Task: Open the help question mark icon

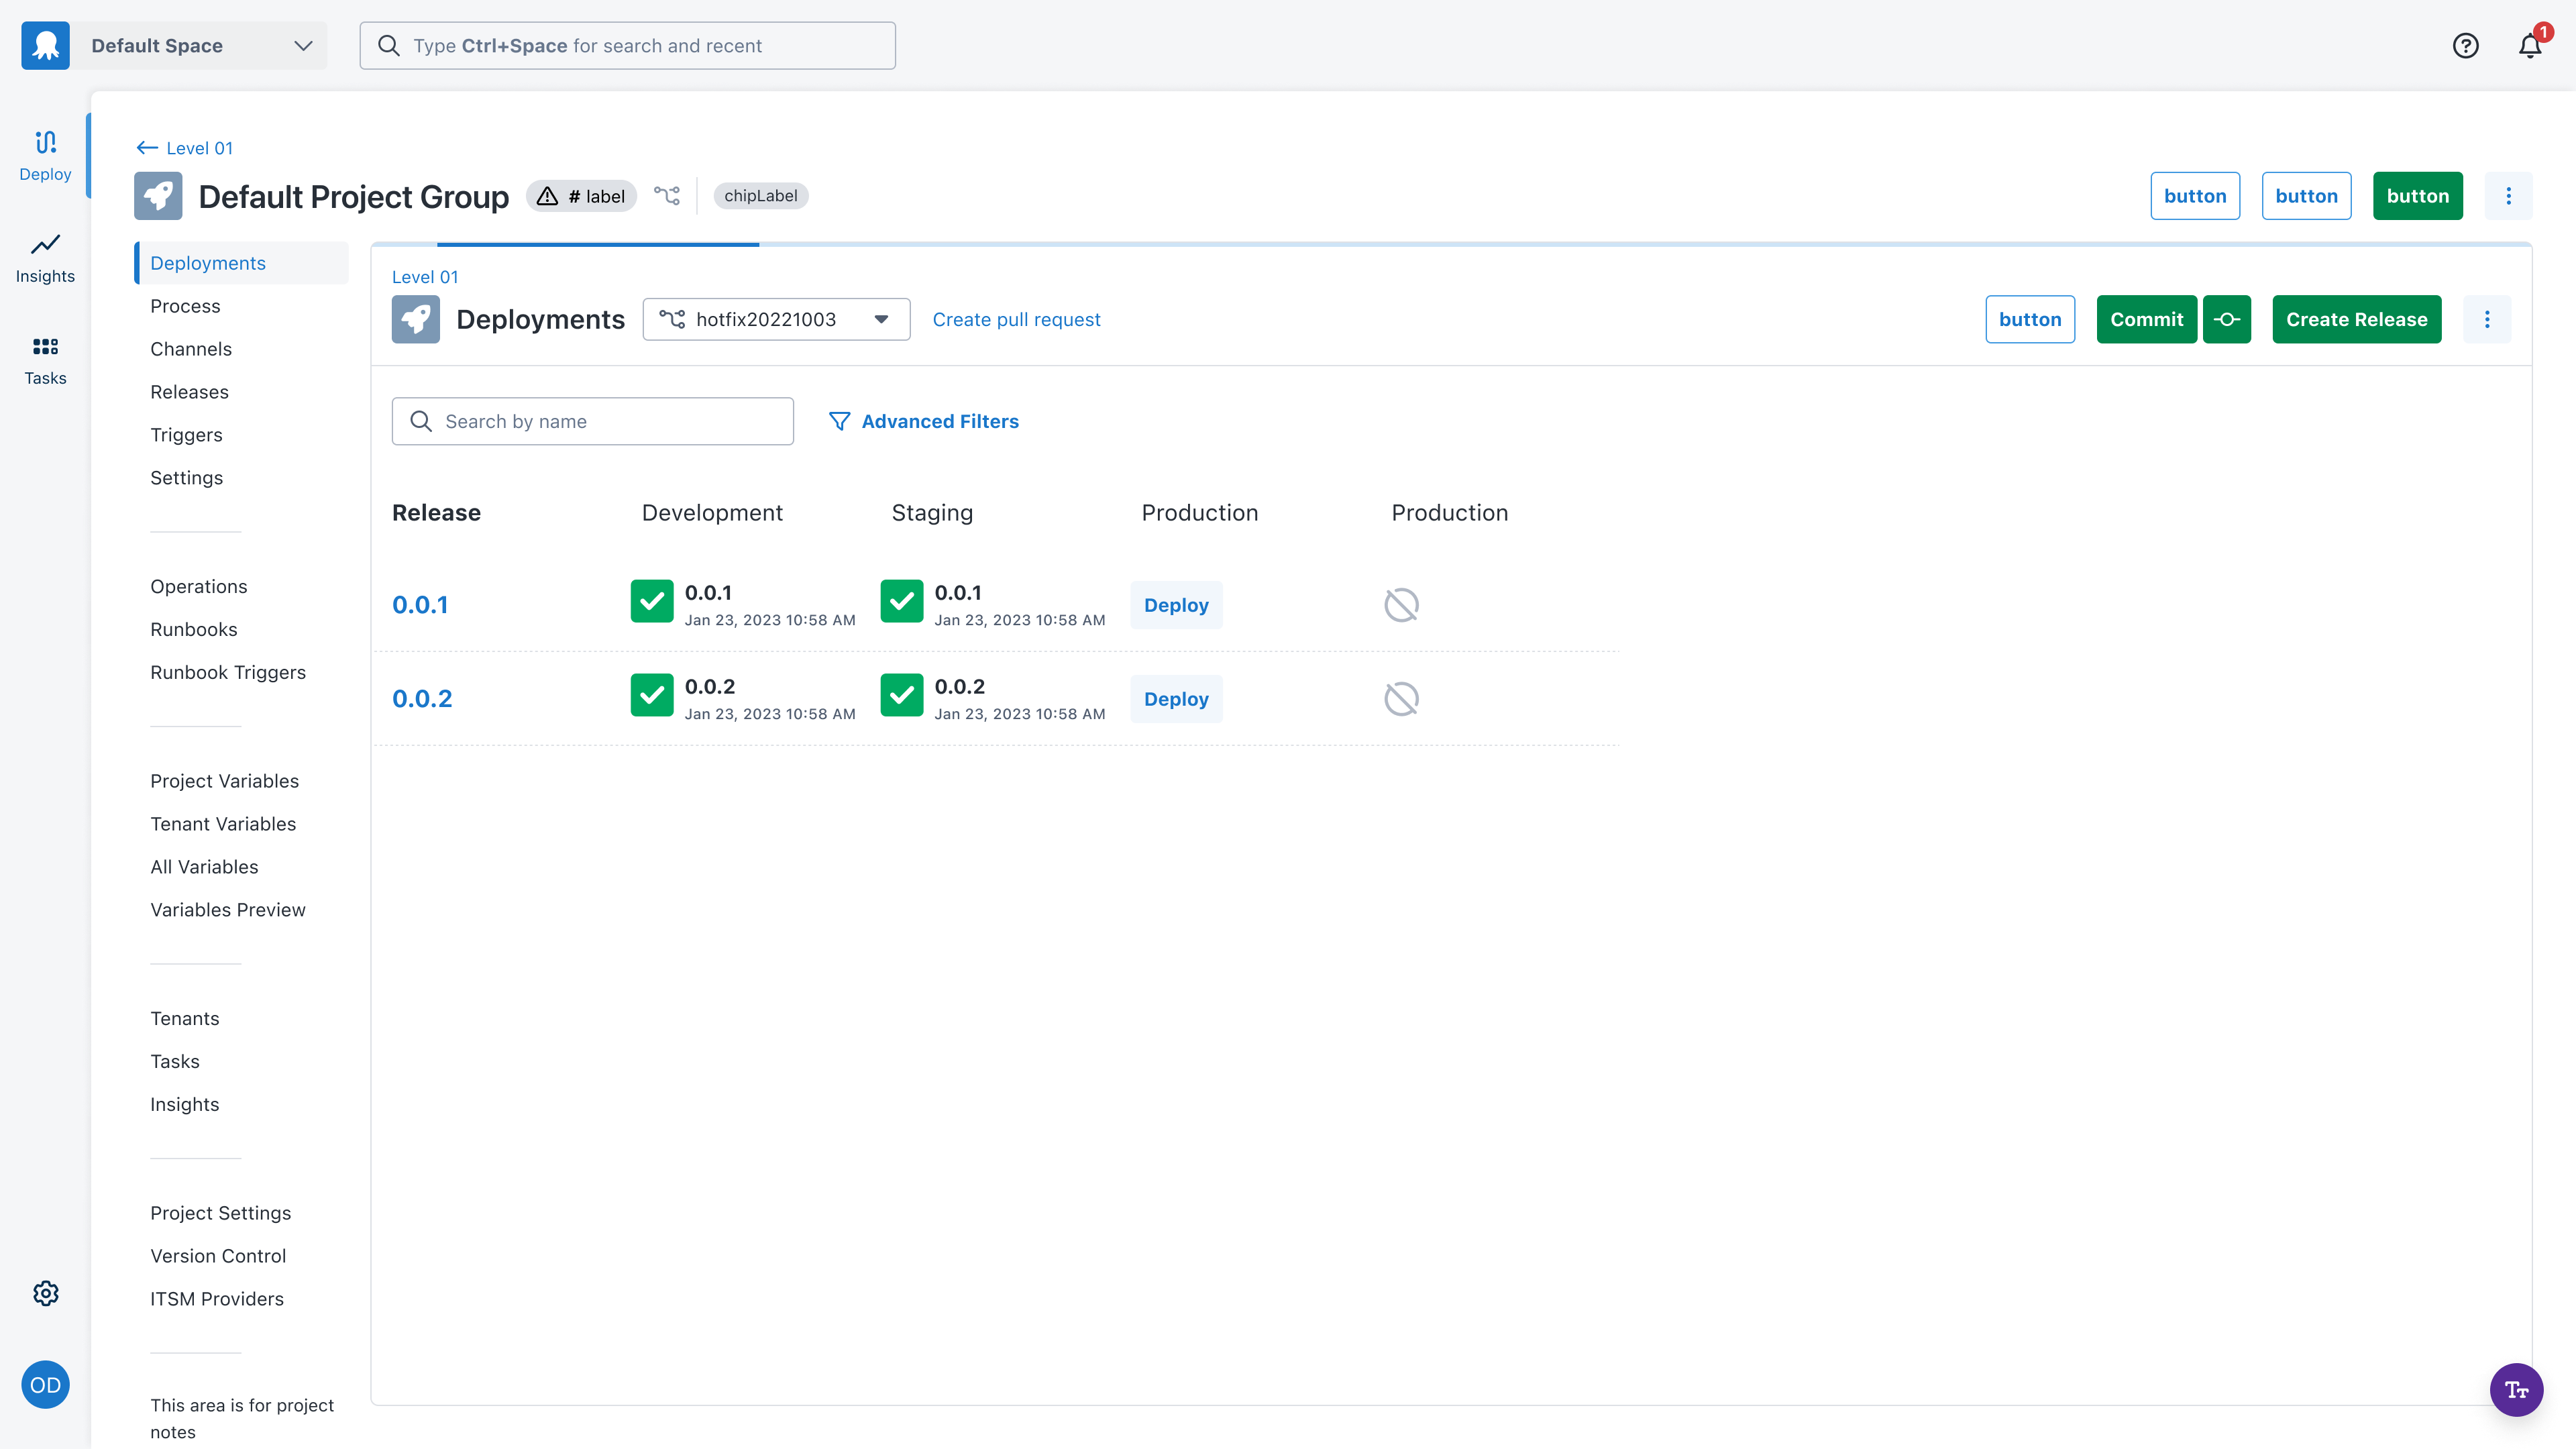Action: point(2465,45)
